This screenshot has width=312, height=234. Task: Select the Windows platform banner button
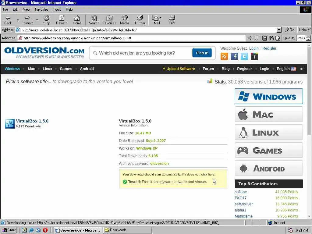click(x=269, y=96)
